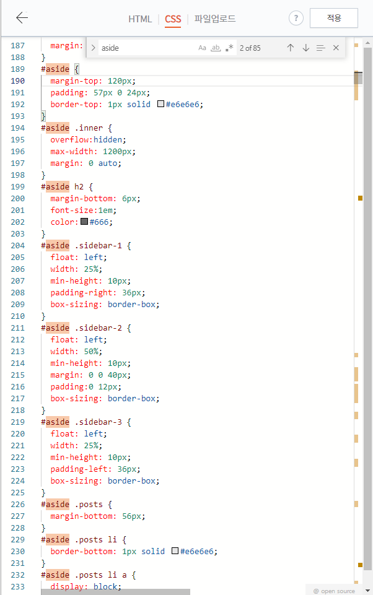Jump to next search match arrow
Viewport: 373px width, 595px height.
coord(305,48)
